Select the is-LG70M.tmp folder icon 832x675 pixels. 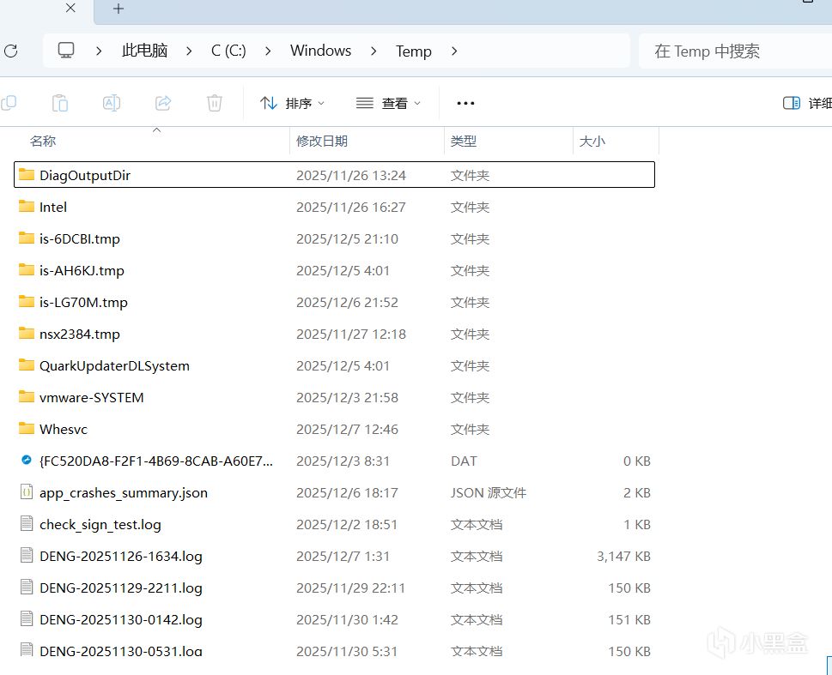pyautogui.click(x=27, y=302)
